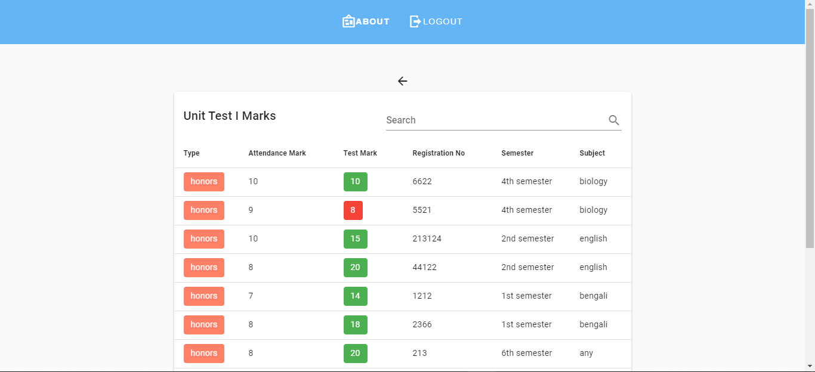
Task: Click the green Test Mark badge showing 10
Action: 355,181
